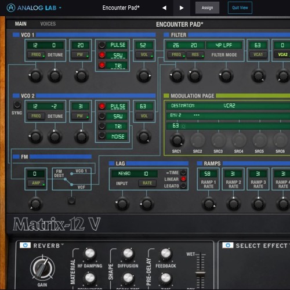The image size is (290, 290).
Task: Switch to the VOICES tab
Action: [x=48, y=24]
